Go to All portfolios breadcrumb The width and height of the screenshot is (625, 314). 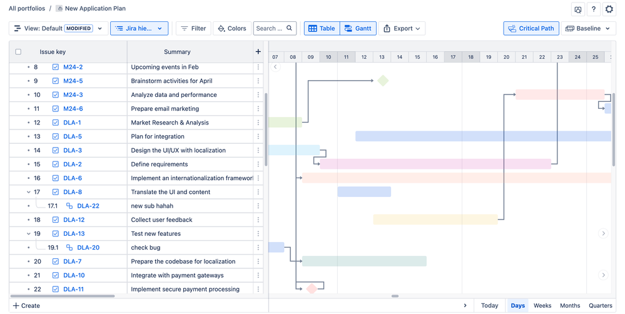(27, 8)
